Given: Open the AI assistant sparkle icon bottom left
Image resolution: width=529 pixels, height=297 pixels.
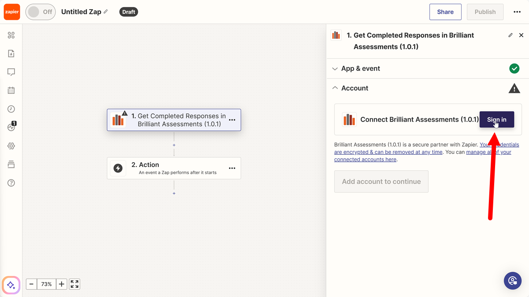Looking at the screenshot, I should coord(11,285).
